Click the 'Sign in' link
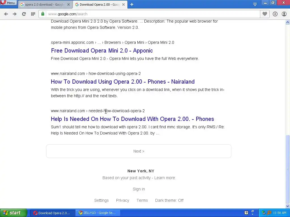This screenshot has height=217, width=290. point(139,189)
